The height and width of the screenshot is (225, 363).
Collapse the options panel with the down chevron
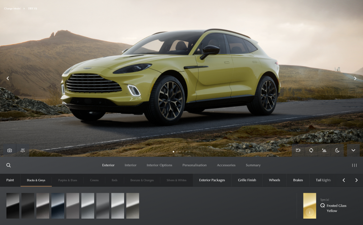[353, 150]
